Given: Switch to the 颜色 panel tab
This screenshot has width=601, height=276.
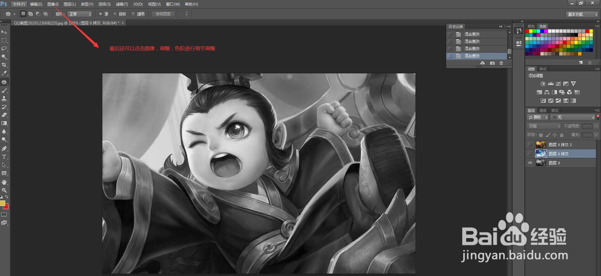Looking at the screenshot, I should tap(531, 26).
